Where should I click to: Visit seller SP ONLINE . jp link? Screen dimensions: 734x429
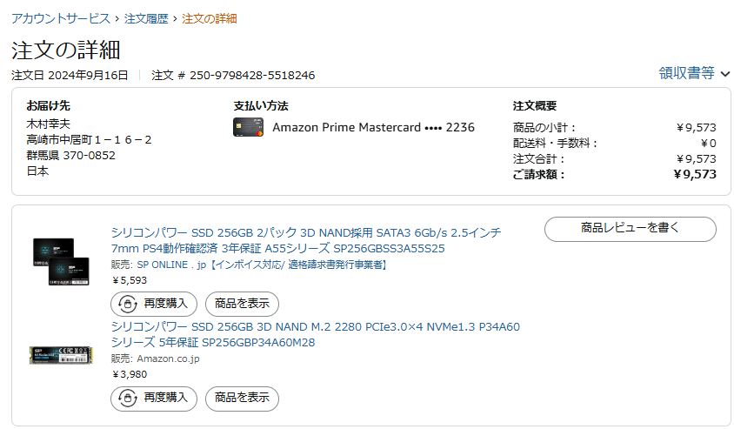(x=171, y=265)
